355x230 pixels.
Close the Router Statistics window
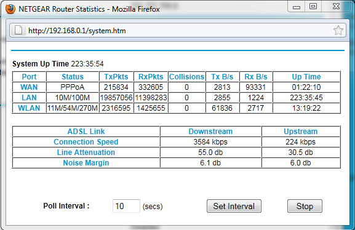[336, 6]
